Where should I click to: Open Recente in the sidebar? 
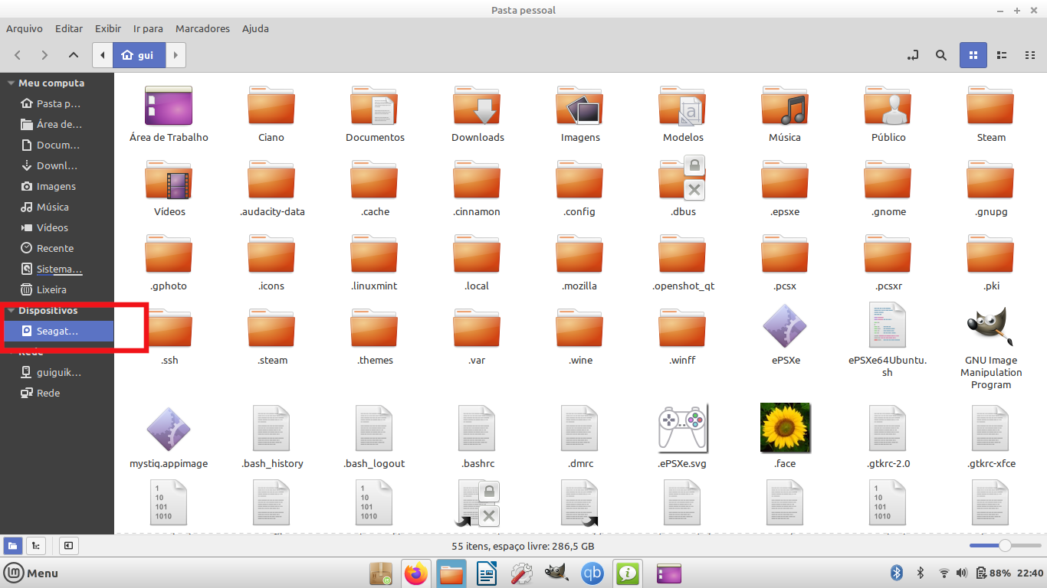point(57,248)
